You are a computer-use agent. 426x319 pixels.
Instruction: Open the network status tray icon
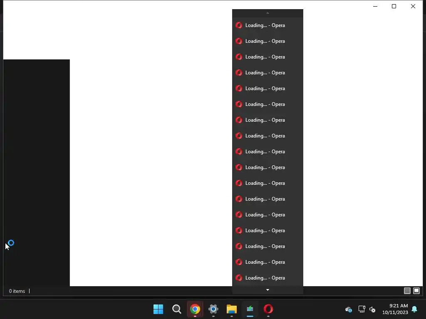click(362, 309)
